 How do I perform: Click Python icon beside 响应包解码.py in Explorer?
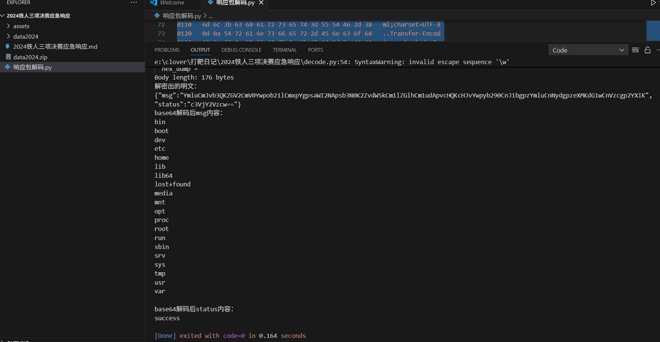(x=7, y=67)
